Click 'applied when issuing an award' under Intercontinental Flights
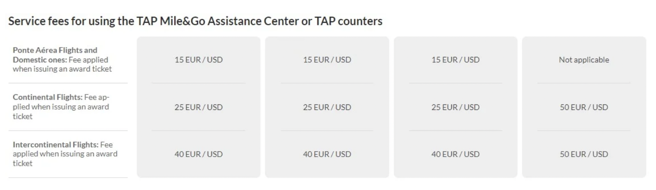This screenshot has width=656, height=190. click(x=65, y=154)
